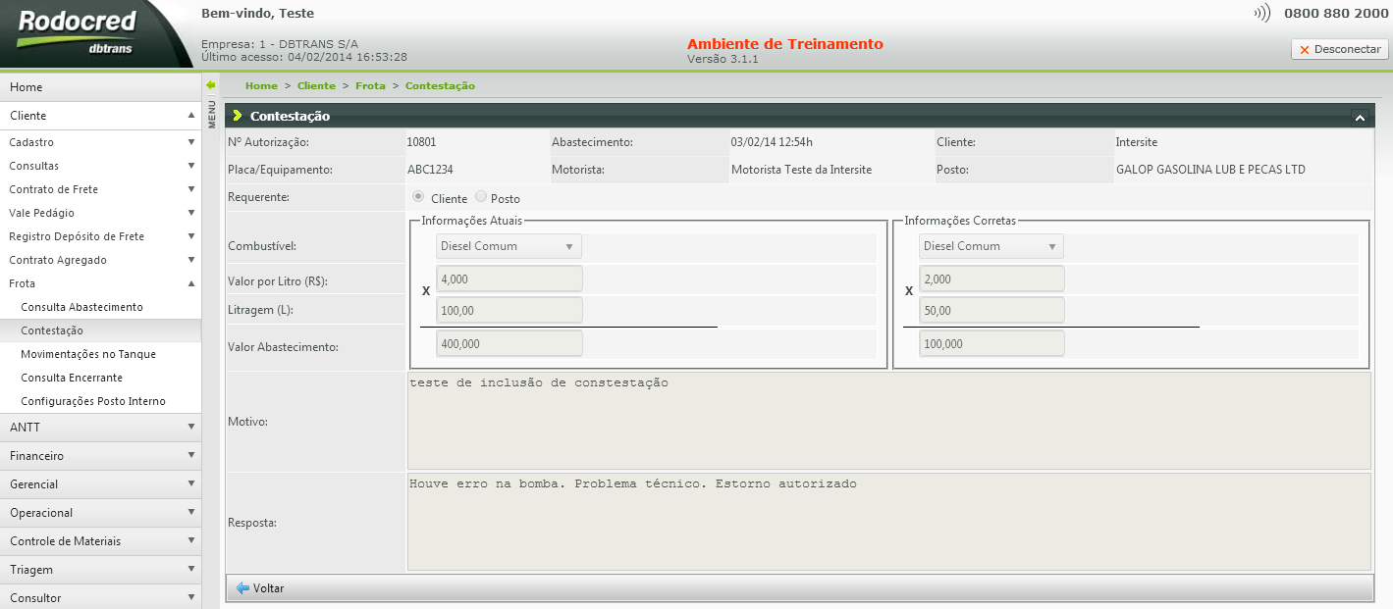Click Contestação breadcrumb link
The height and width of the screenshot is (609, 1393).
[x=440, y=86]
